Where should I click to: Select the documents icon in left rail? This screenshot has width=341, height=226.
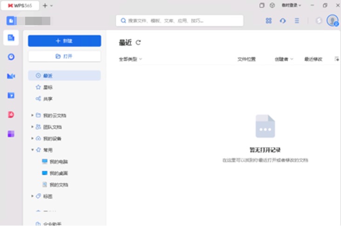[x=11, y=38]
